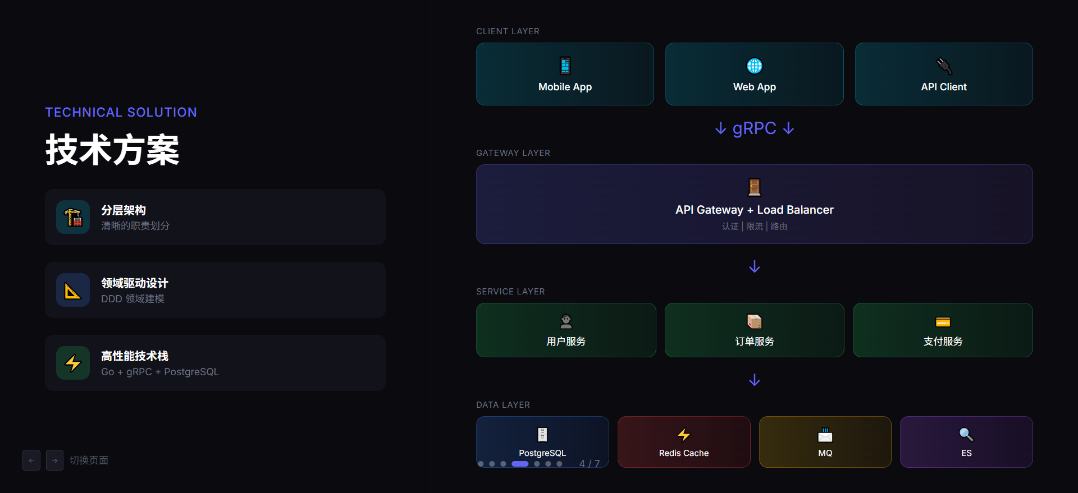Click the active slide 4 pagination indicator
This screenshot has height=493, width=1078.
[x=520, y=464]
